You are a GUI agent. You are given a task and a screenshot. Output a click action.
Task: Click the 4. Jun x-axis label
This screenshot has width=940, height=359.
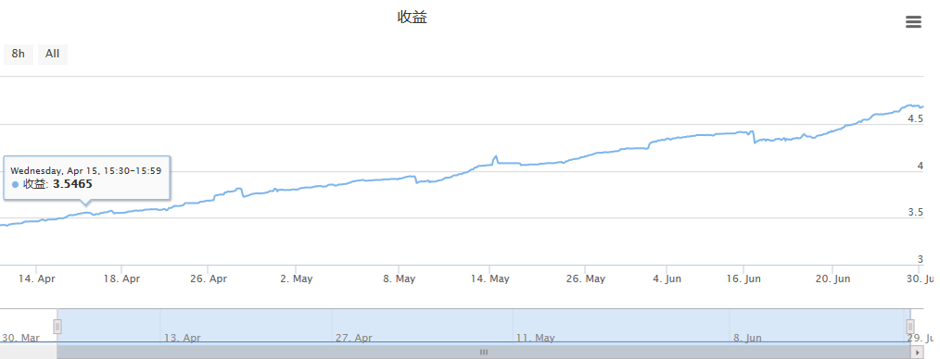[667, 279]
